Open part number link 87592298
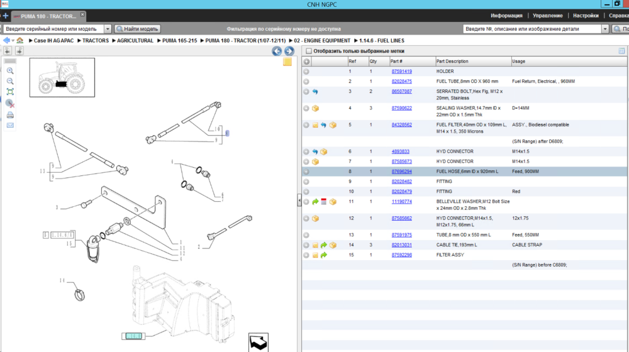Viewport: 629px width, 352px height. tap(401, 255)
